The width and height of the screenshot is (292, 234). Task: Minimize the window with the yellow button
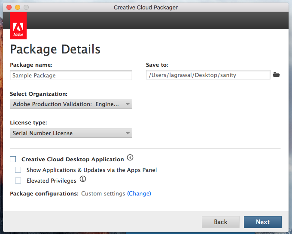[18, 7]
